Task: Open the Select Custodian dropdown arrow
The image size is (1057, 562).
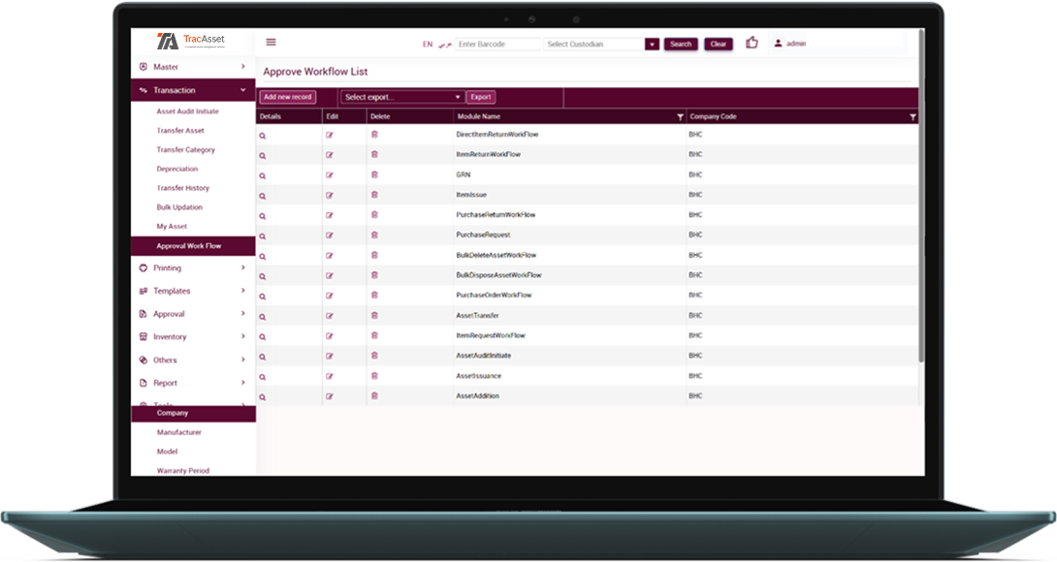Action: click(x=652, y=45)
